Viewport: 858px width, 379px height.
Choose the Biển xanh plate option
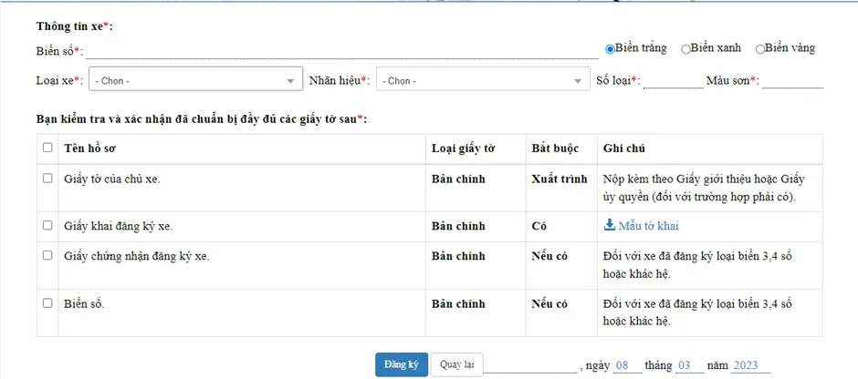pos(685,49)
